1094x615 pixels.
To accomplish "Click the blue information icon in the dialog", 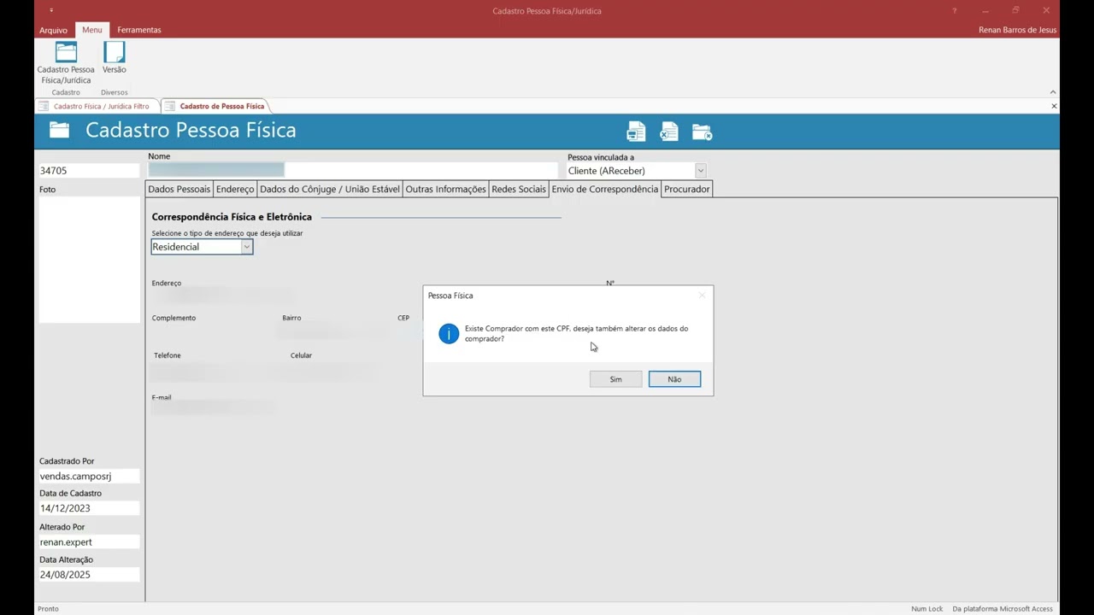I will coord(449,334).
